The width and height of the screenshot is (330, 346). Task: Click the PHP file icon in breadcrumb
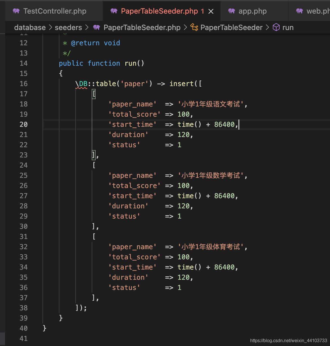point(97,27)
